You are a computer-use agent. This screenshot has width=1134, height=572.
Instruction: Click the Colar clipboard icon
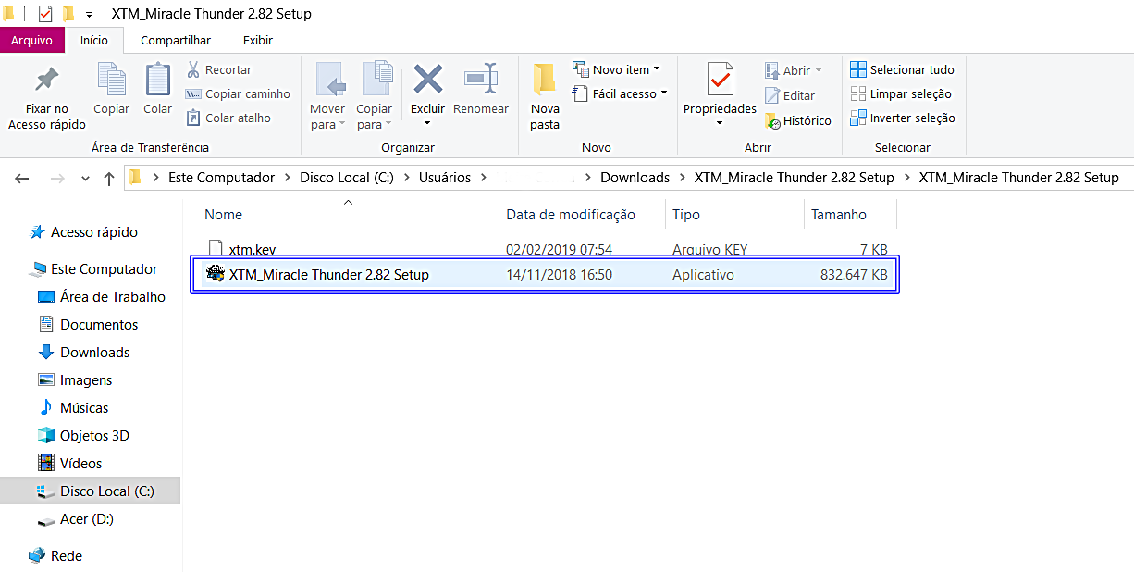click(158, 80)
